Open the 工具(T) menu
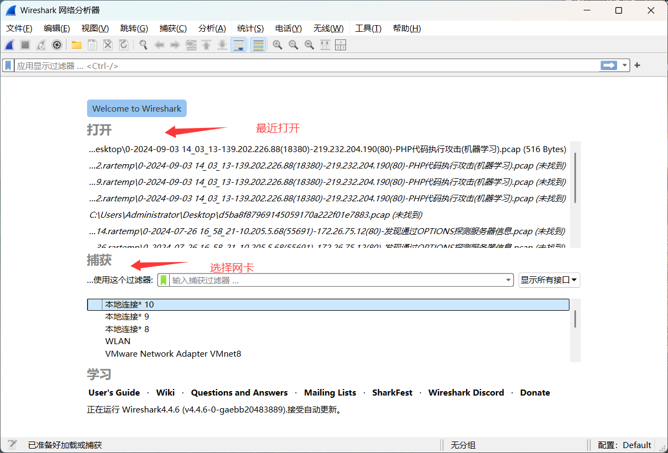The height and width of the screenshot is (453, 668). 368,28
